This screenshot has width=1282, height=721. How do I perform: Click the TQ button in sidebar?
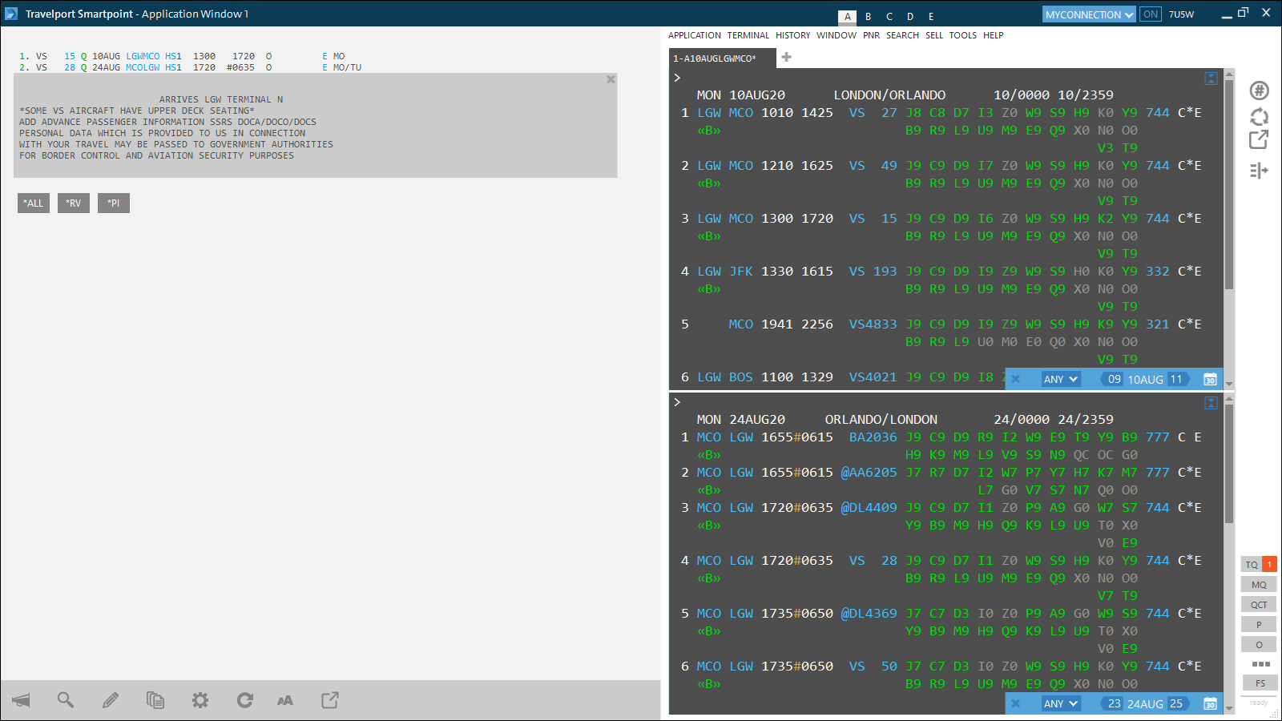pyautogui.click(x=1252, y=565)
